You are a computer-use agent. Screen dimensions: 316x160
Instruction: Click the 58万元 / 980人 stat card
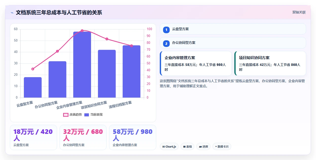(133, 137)
